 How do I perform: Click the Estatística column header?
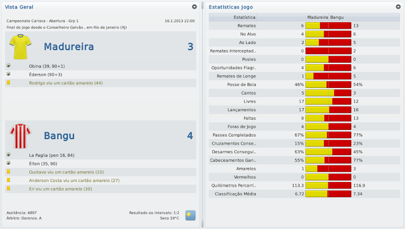click(x=233, y=17)
